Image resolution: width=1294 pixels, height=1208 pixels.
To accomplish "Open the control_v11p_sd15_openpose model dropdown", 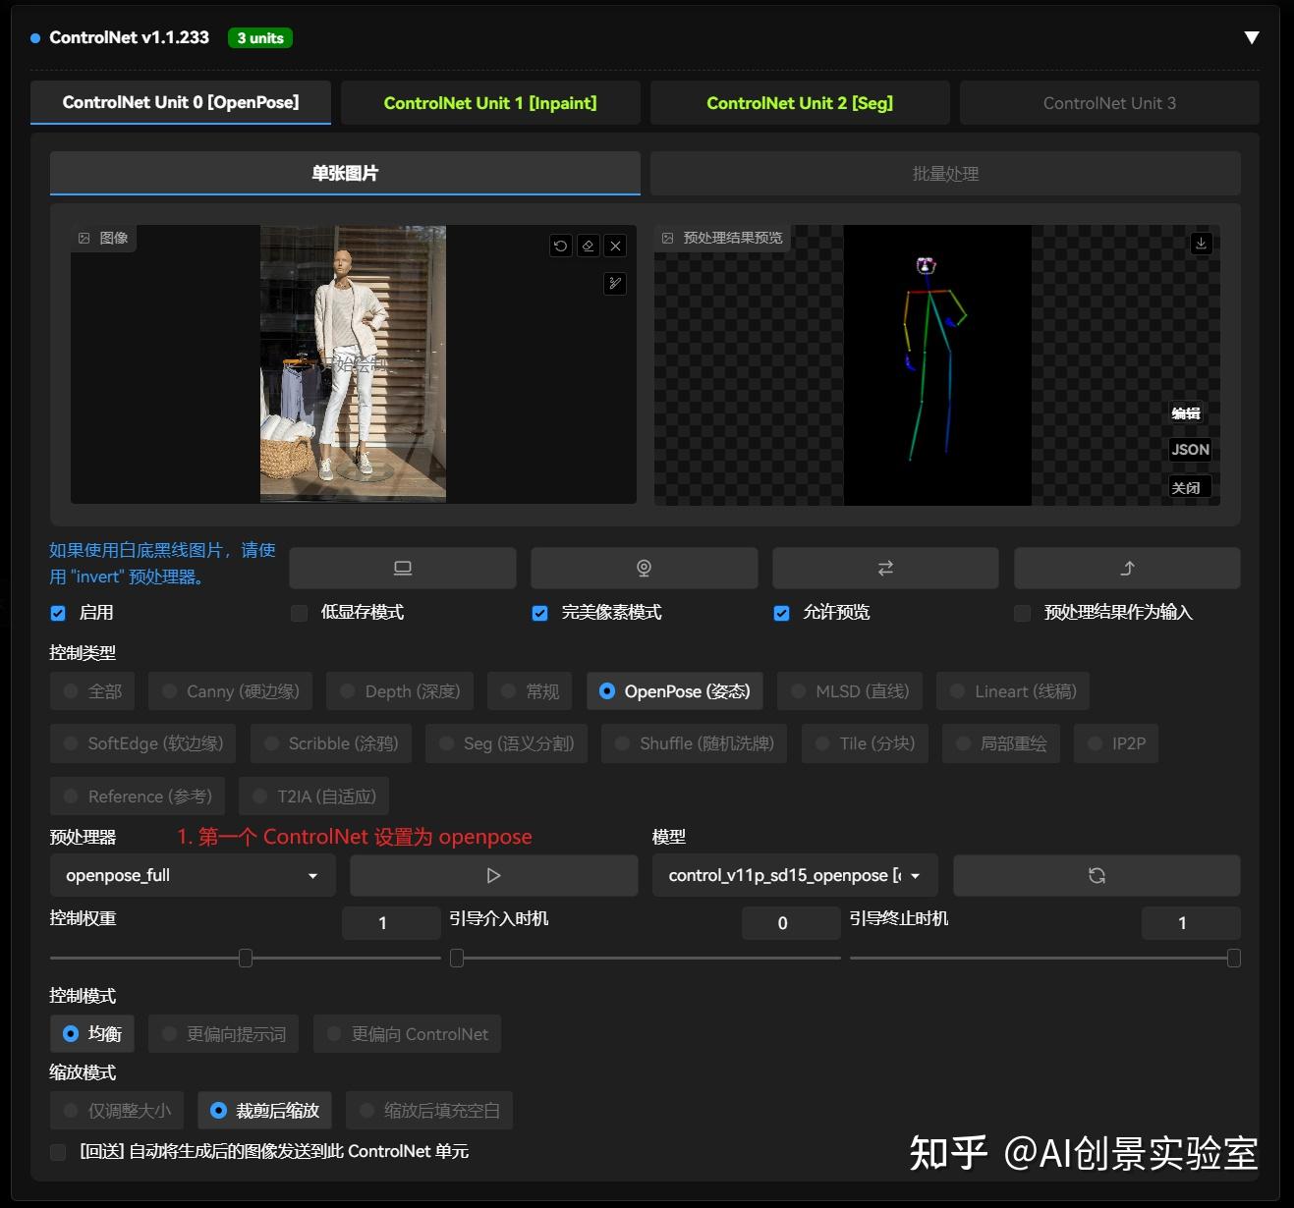I will pos(794,875).
